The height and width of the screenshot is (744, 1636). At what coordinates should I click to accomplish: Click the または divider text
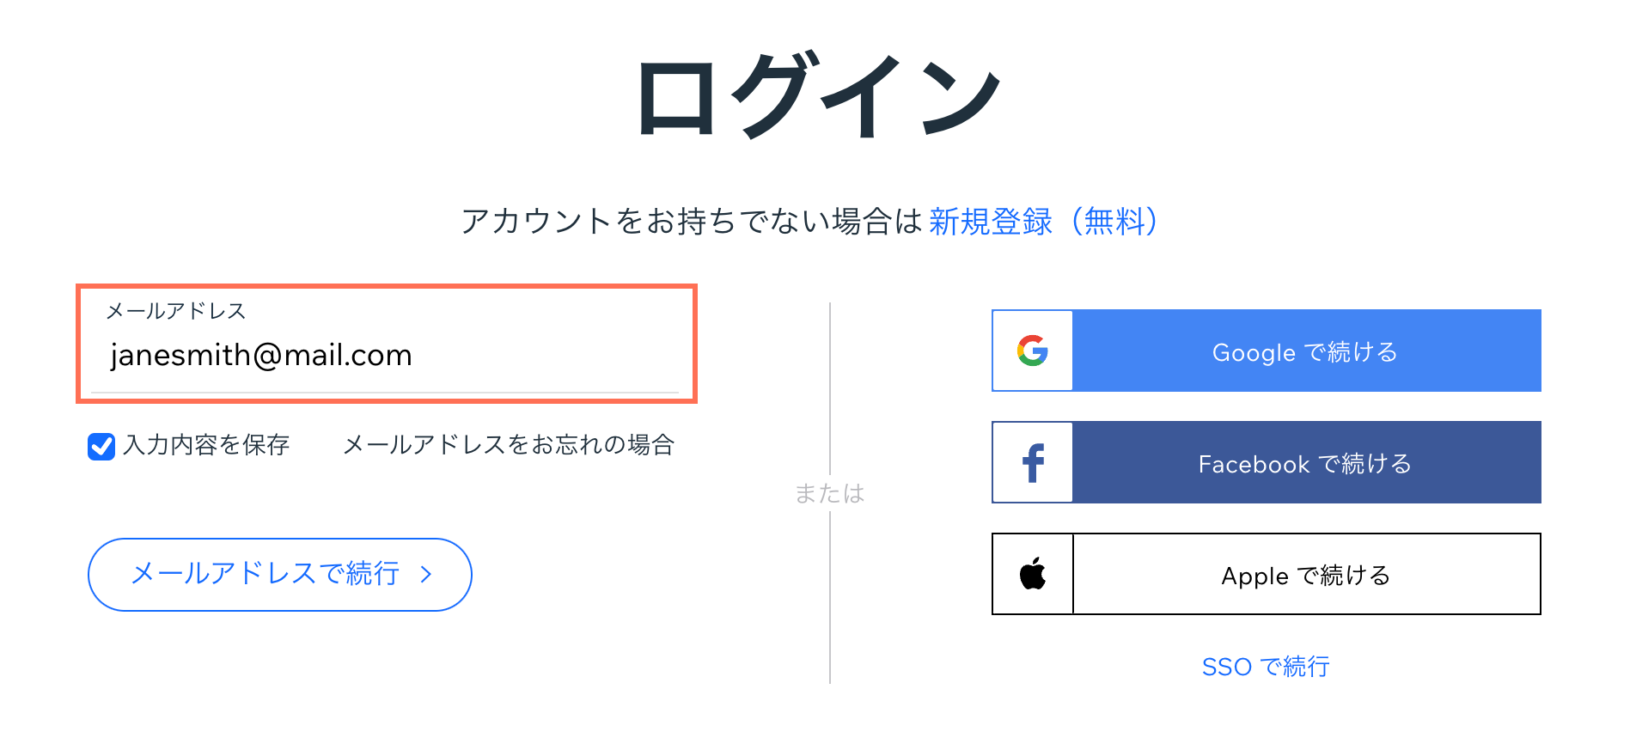click(829, 493)
